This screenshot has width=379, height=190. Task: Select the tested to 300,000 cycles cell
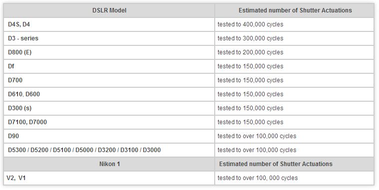tap(295, 38)
